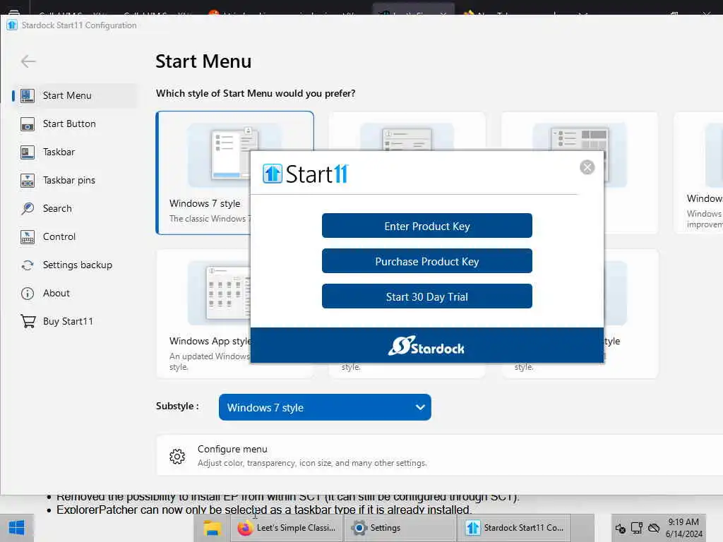Click the taskbar clock showing 9:19 AM

(683, 528)
